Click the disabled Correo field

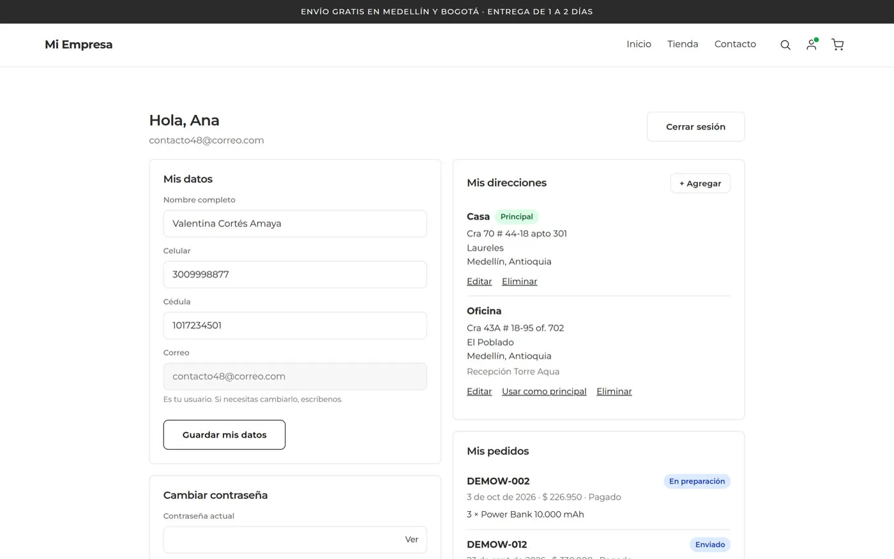pyautogui.click(x=295, y=376)
